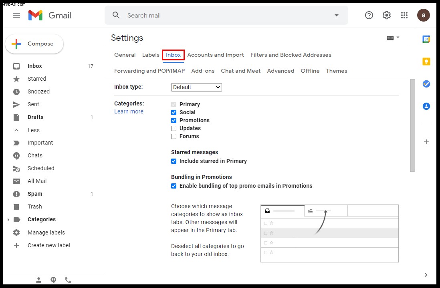Click the settings page vertical scrollbar
Image resolution: width=440 pixels, height=288 pixels.
pos(412,125)
